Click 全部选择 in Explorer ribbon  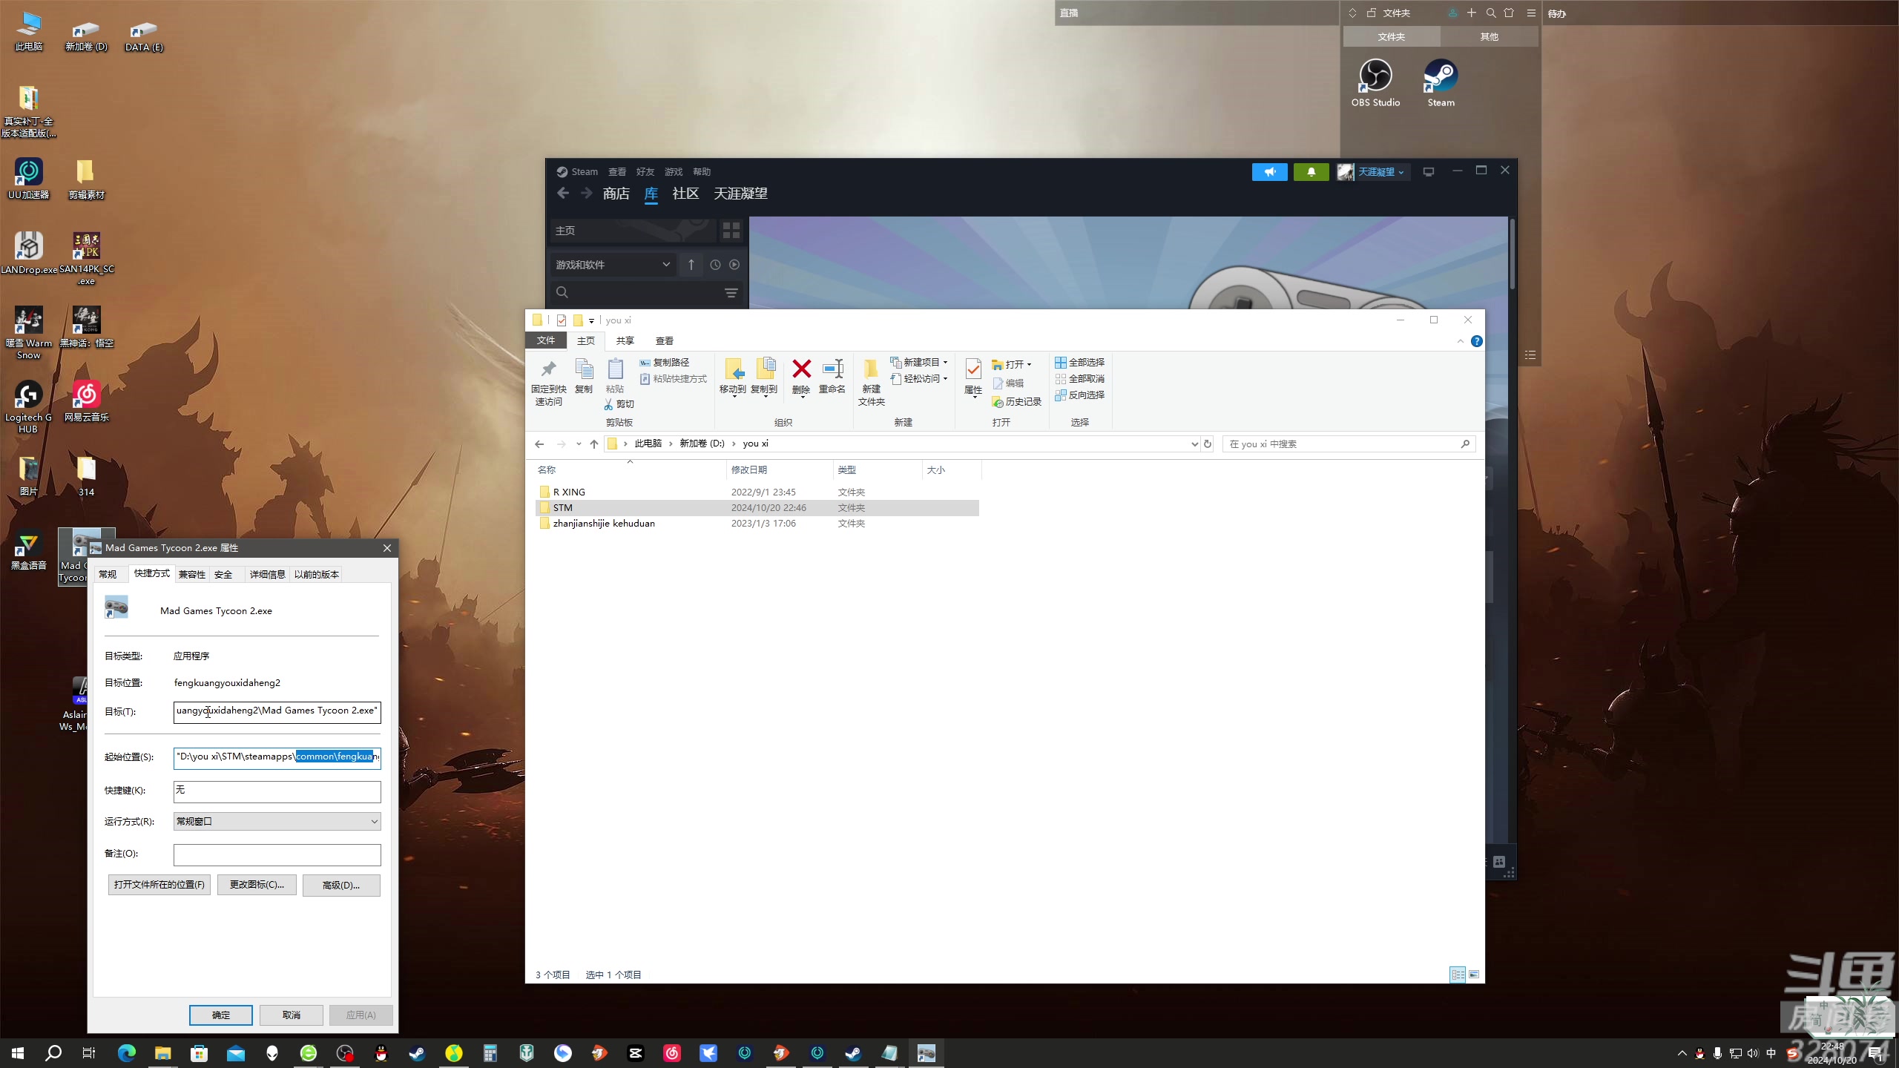[1079, 362]
